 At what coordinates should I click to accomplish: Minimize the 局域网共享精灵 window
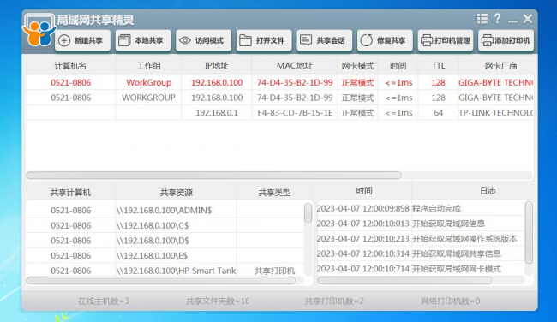pyautogui.click(x=512, y=21)
